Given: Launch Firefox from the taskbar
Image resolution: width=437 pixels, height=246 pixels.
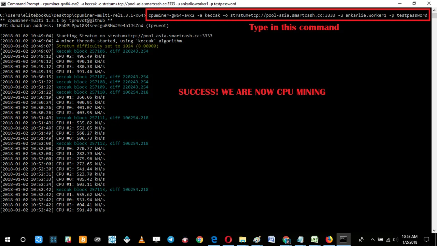Looking at the screenshot, I should [x=329, y=240].
